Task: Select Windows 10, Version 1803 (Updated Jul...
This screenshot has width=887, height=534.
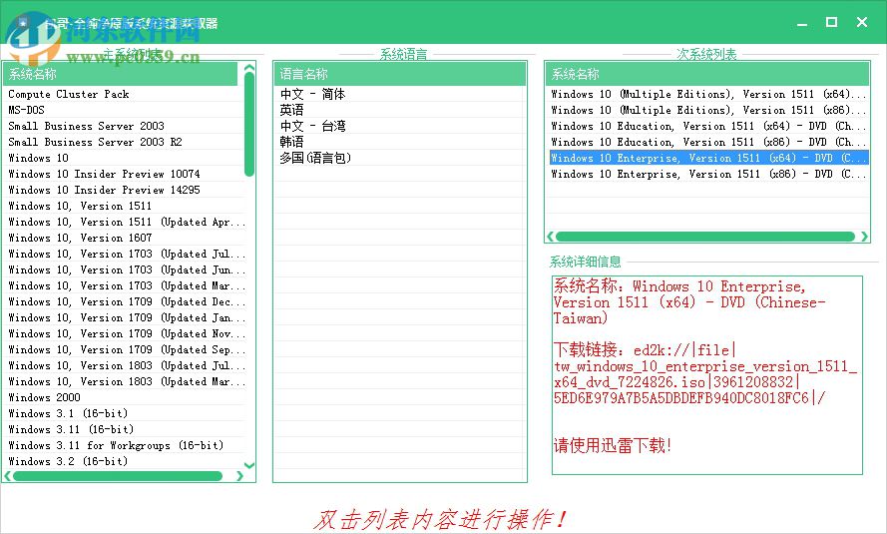Action: pos(125,365)
